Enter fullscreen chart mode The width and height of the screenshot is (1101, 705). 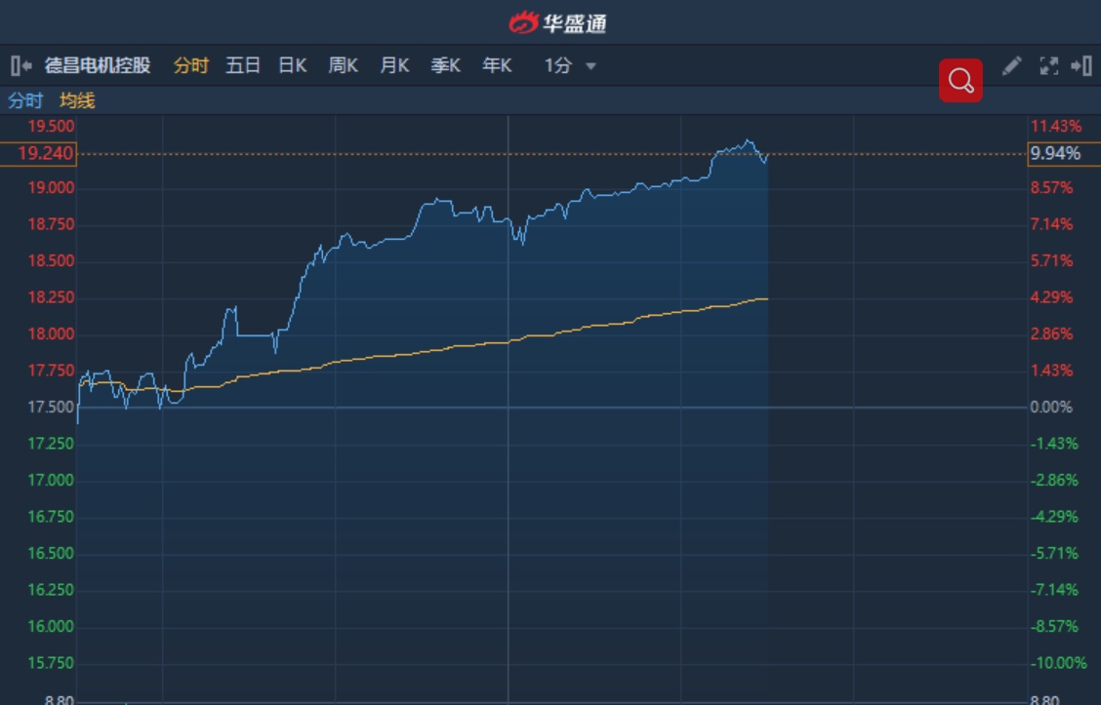click(x=1049, y=66)
